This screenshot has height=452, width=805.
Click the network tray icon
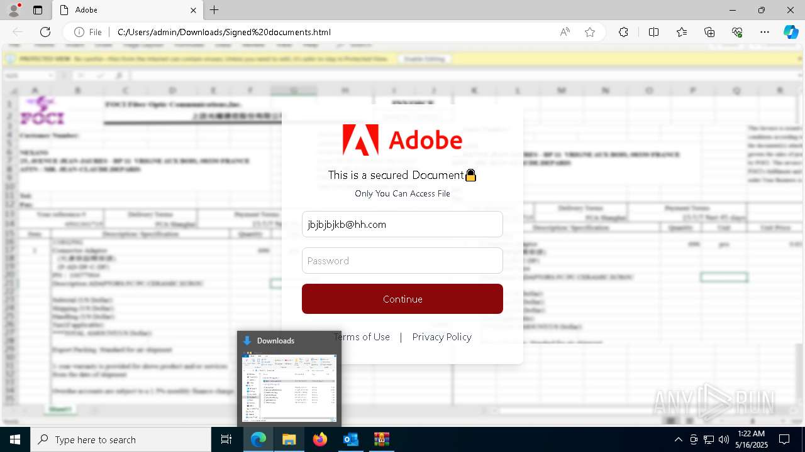pyautogui.click(x=709, y=439)
